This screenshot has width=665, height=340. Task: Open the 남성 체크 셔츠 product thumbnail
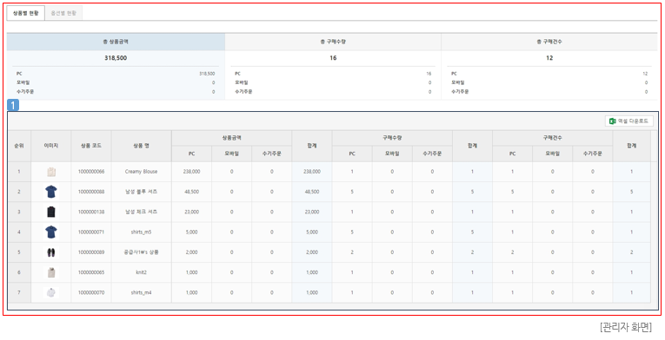[x=51, y=212]
